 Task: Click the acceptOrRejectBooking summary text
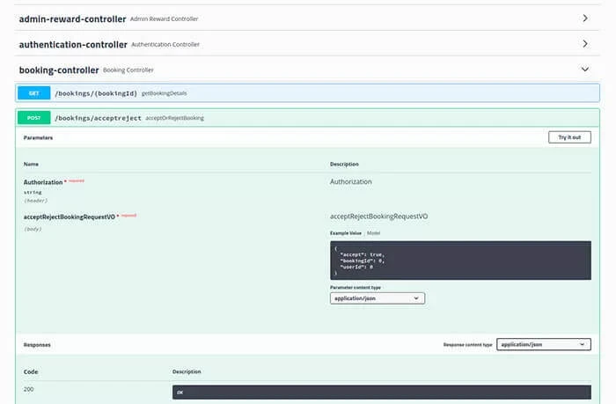(174, 118)
